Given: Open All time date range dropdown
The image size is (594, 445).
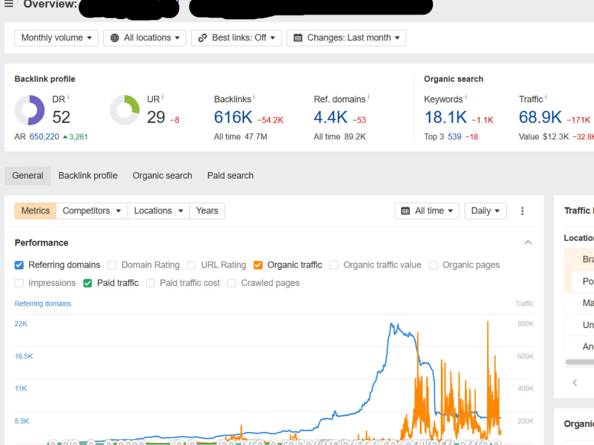Looking at the screenshot, I should pyautogui.click(x=427, y=211).
